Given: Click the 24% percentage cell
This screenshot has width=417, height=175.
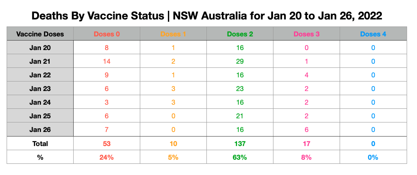Looking at the screenshot, I should pos(107,157).
